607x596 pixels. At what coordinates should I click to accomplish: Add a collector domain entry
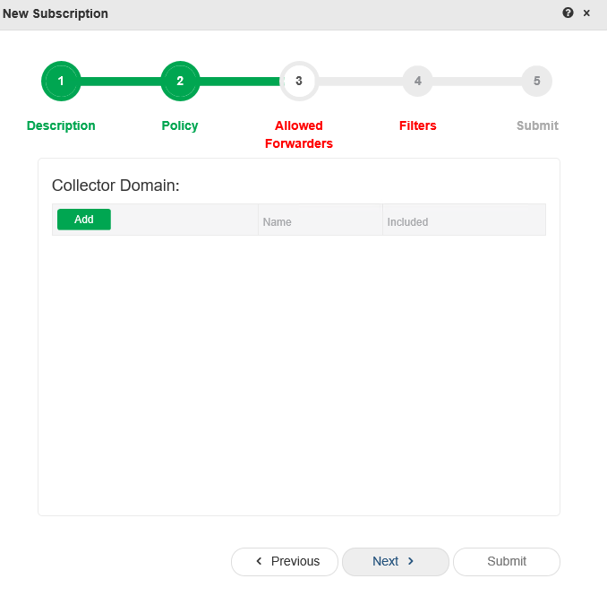tap(84, 220)
